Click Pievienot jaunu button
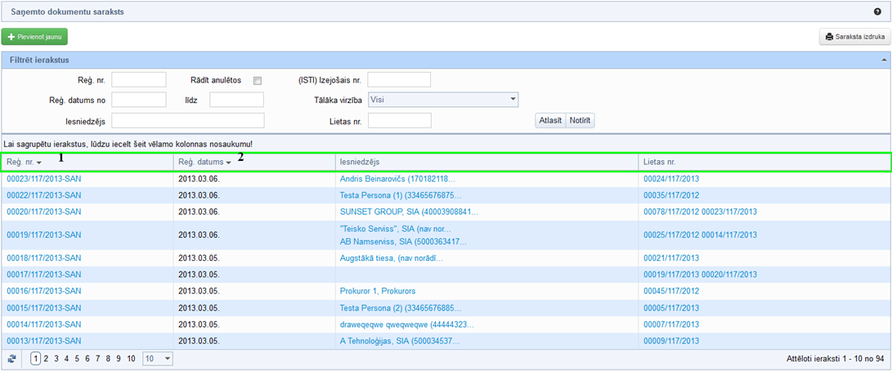 pos(34,37)
